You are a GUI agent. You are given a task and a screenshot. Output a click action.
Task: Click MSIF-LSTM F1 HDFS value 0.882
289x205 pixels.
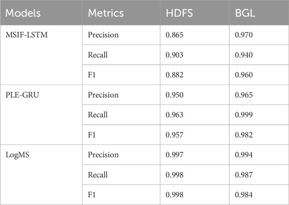pyautogui.click(x=175, y=75)
